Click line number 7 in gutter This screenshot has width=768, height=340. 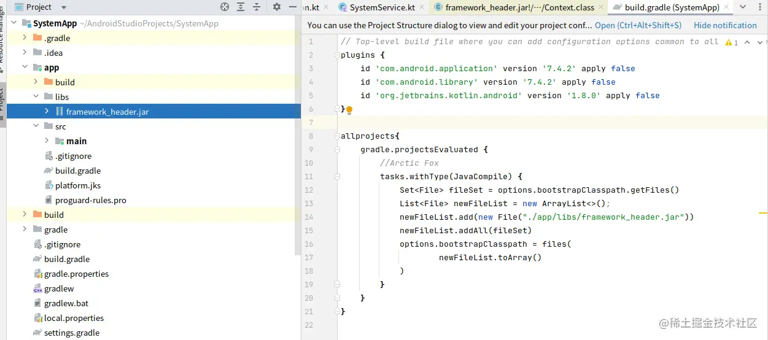(311, 123)
